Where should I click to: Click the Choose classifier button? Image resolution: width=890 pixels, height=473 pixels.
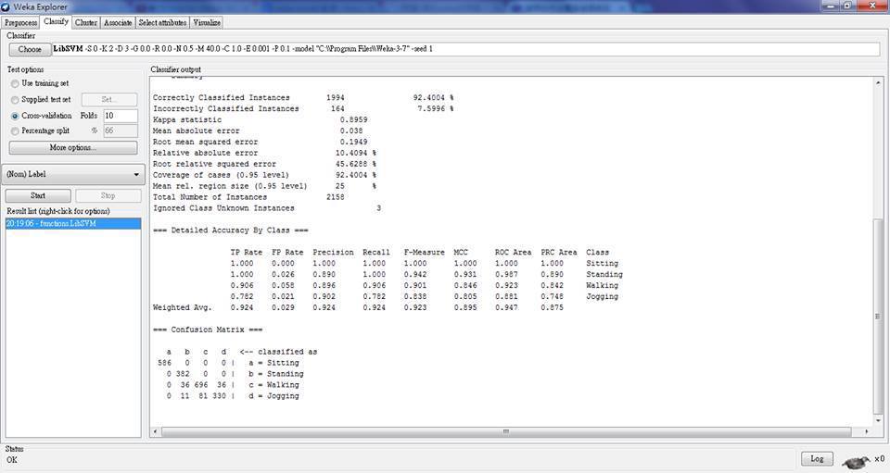tap(30, 49)
